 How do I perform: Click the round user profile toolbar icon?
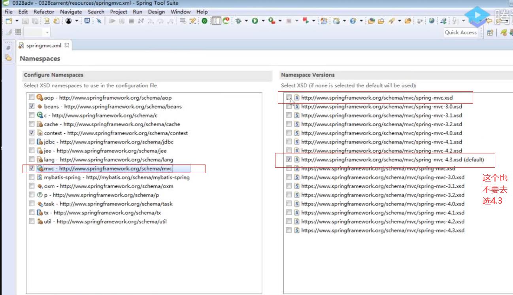[68, 21]
